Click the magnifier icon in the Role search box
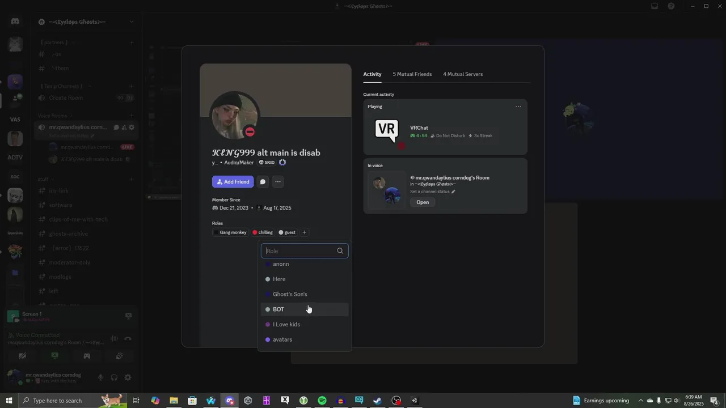The height and width of the screenshot is (408, 726). 340,250
